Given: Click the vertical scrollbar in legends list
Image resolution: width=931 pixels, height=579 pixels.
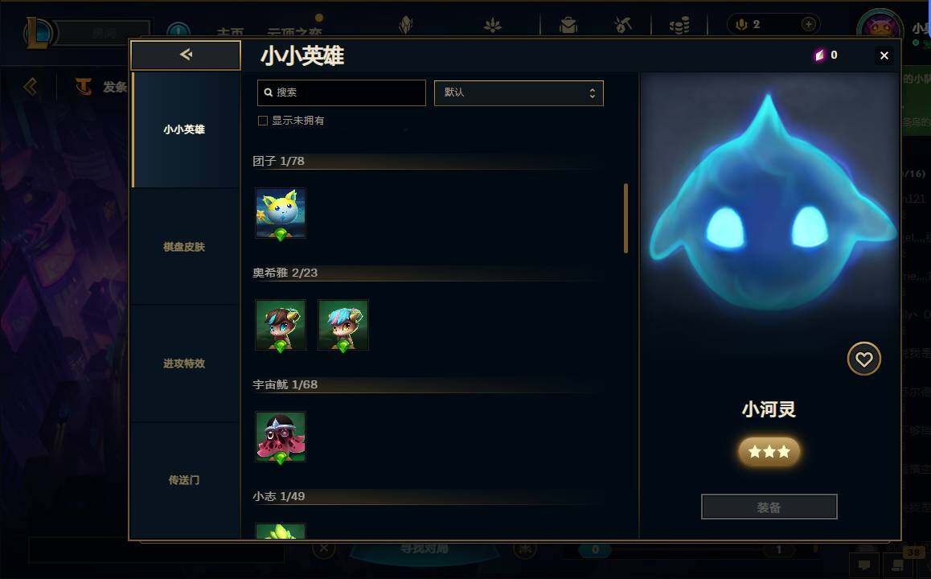Looking at the screenshot, I should [625, 219].
